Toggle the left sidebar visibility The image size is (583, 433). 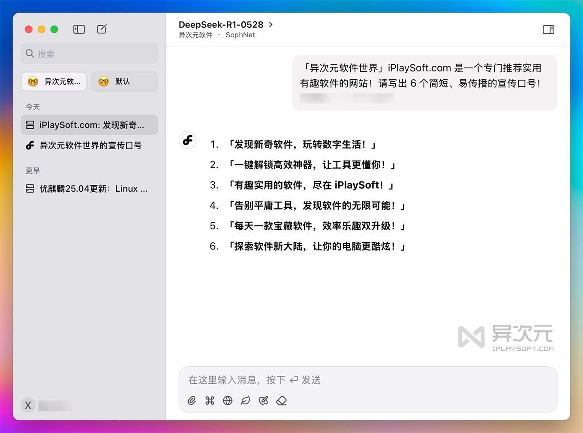[79, 29]
